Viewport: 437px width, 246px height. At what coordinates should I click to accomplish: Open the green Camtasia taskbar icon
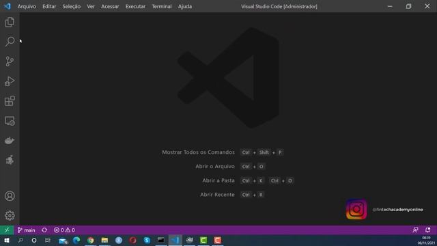pos(203,240)
